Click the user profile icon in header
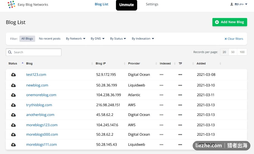Screen dimensions: 254x154 [232, 4]
